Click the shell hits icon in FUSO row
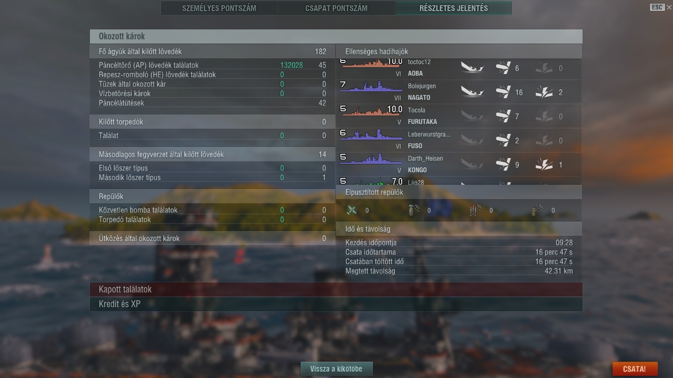The height and width of the screenshot is (378, 673). pyautogui.click(x=503, y=140)
